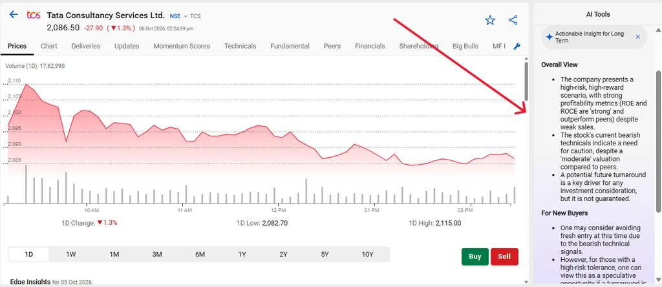Open tab settings wrench icon
Screen dimensions: 662x287
click(x=517, y=47)
